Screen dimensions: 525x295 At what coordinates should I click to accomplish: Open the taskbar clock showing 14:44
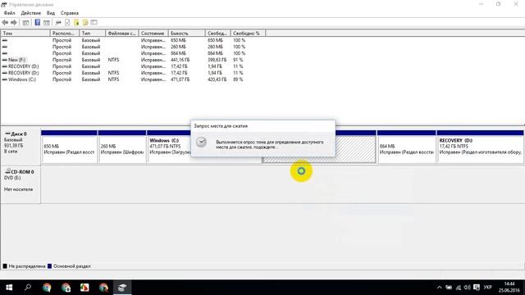[509, 288]
